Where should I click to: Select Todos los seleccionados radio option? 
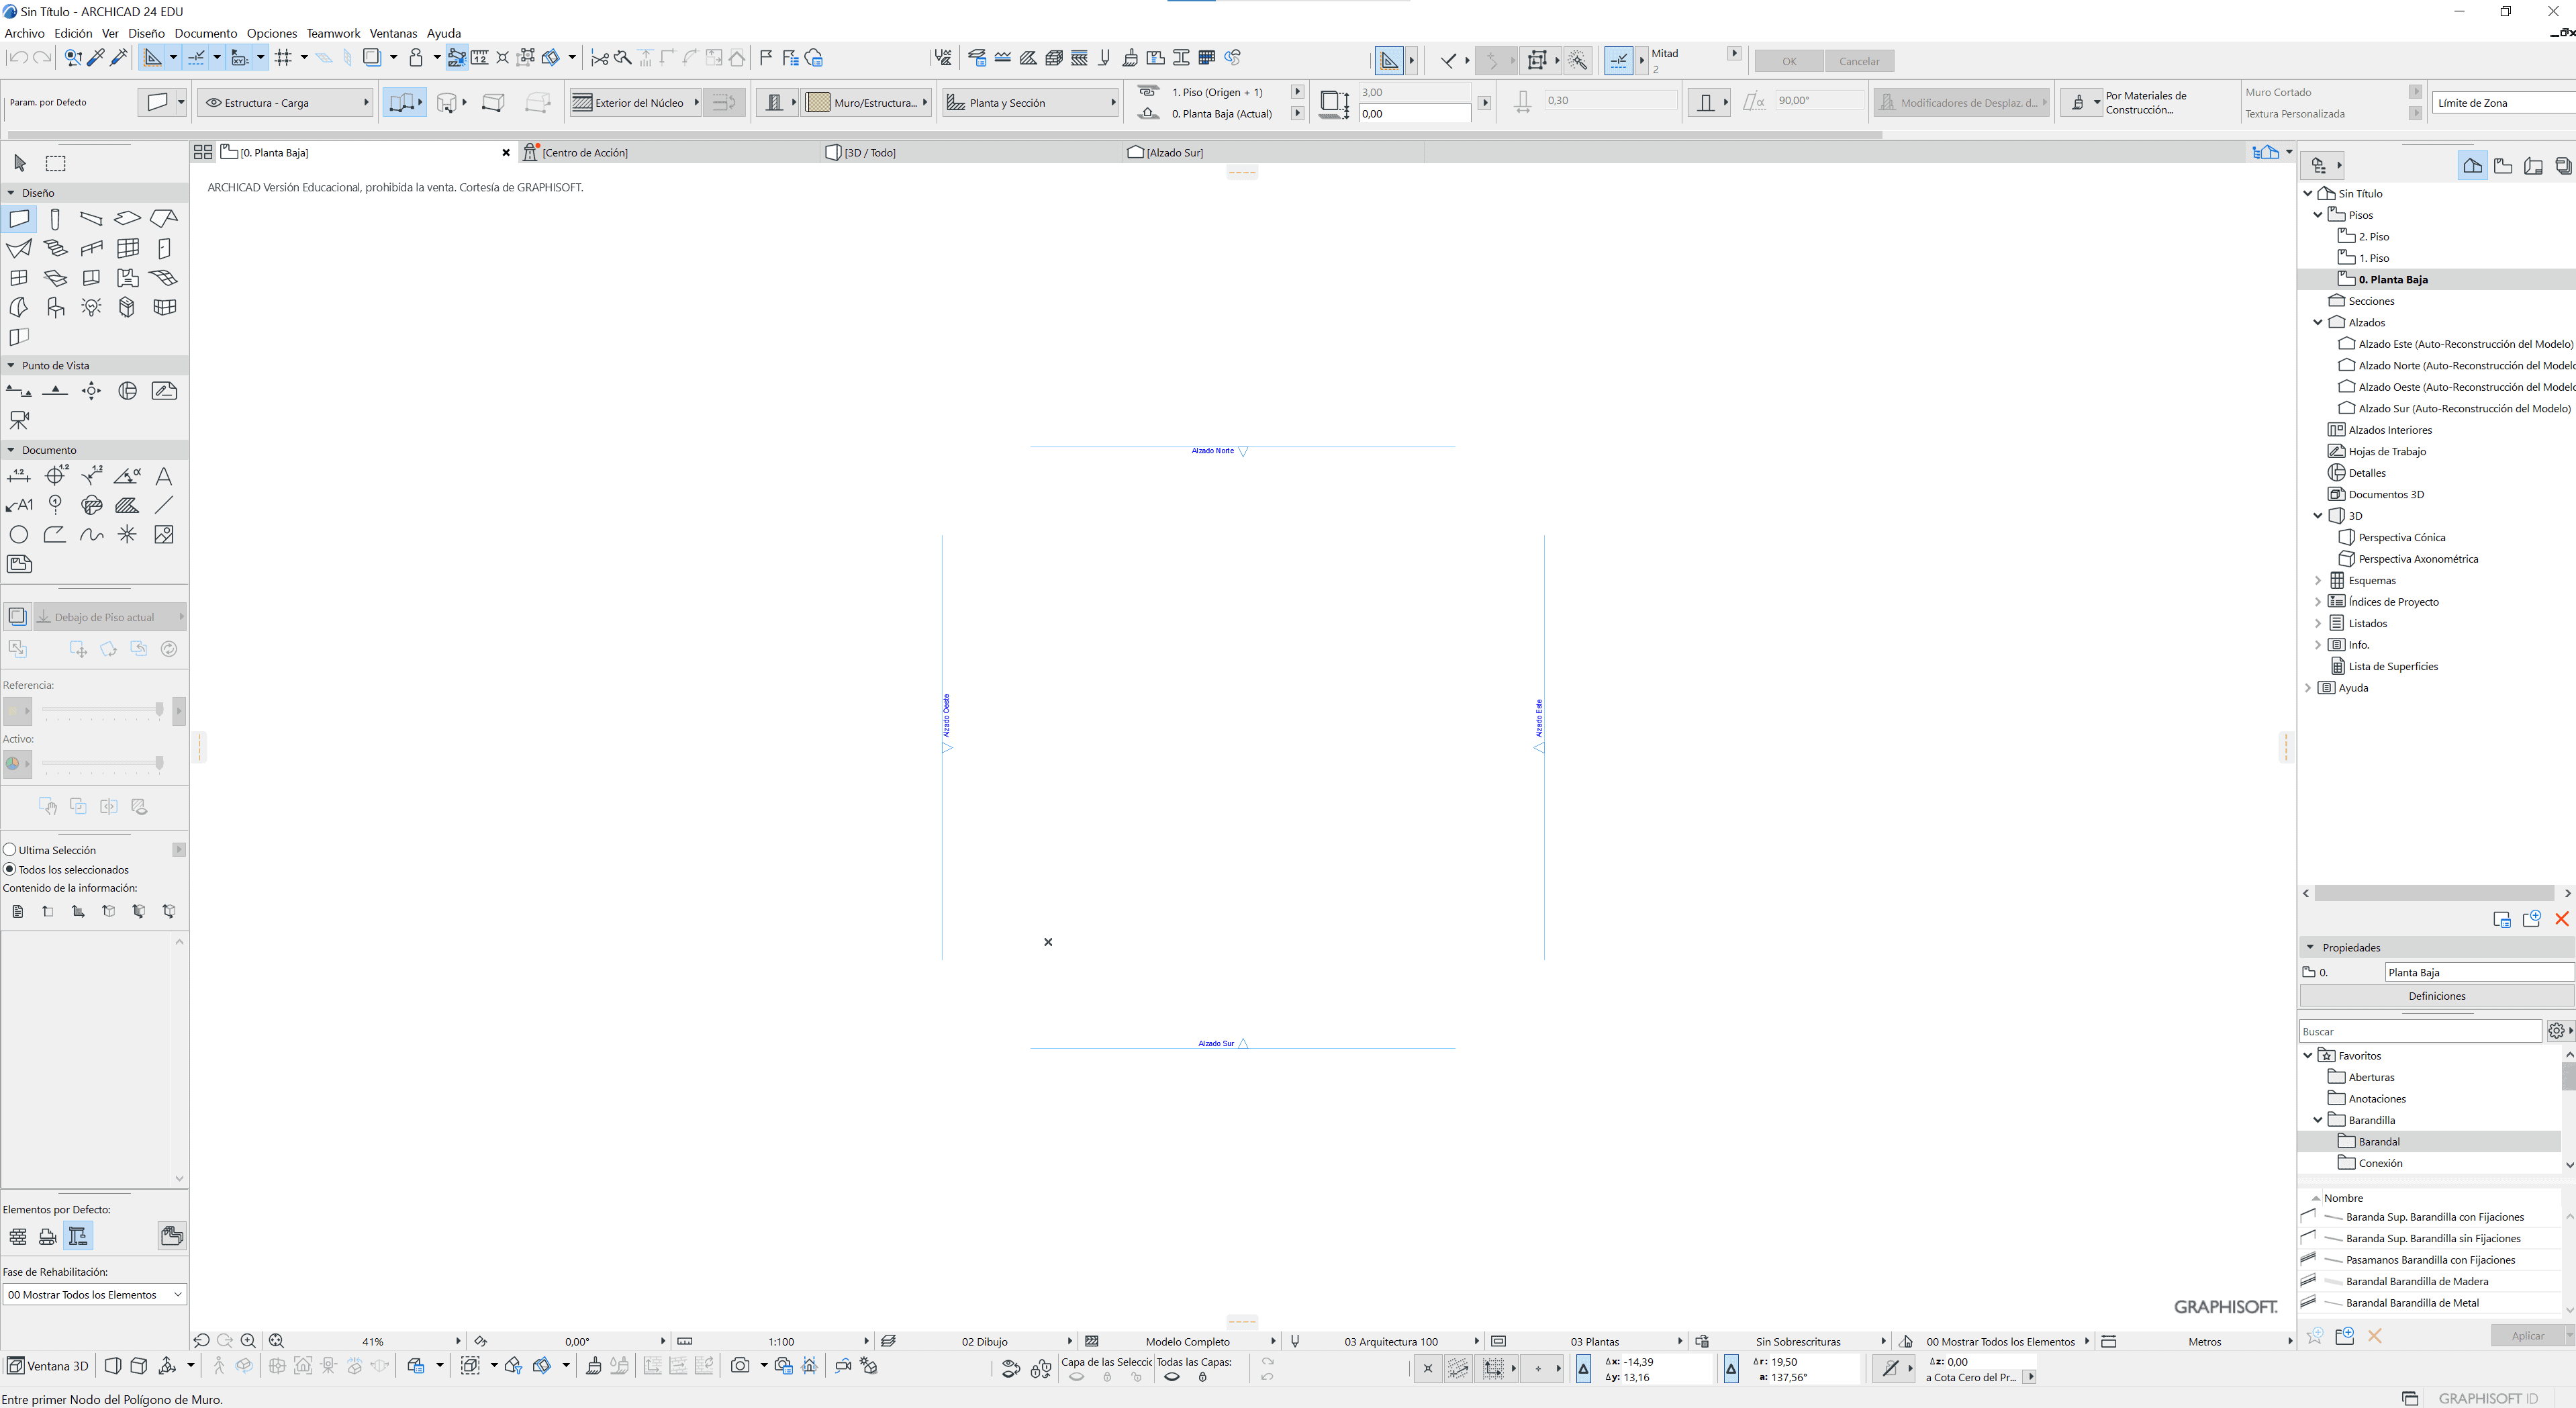(x=10, y=869)
